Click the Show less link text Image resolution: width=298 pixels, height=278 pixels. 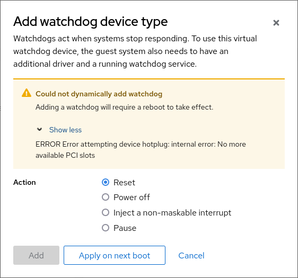click(x=65, y=130)
